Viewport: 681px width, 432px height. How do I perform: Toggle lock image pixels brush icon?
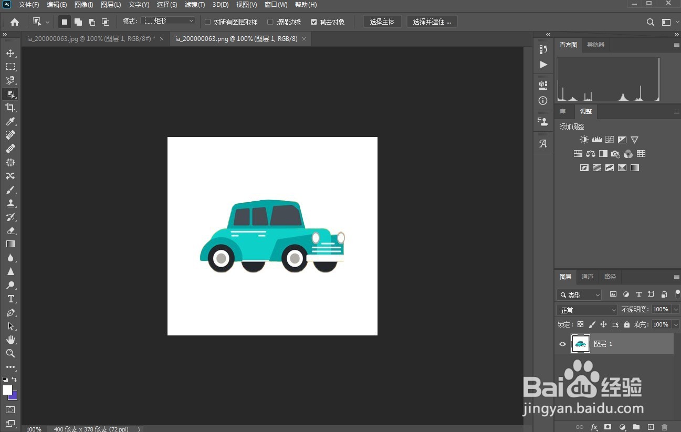pyautogui.click(x=592, y=324)
